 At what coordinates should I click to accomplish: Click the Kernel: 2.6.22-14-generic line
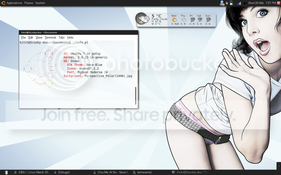[x=86, y=57]
